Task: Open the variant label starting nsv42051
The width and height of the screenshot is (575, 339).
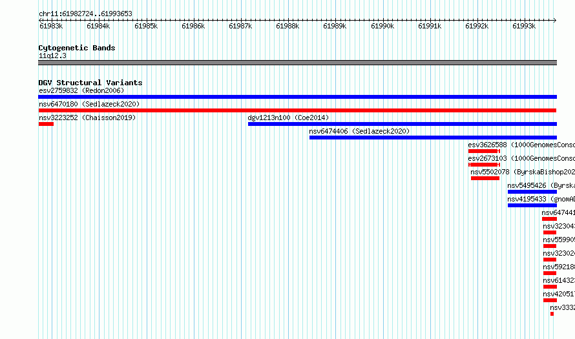Action: click(559, 294)
